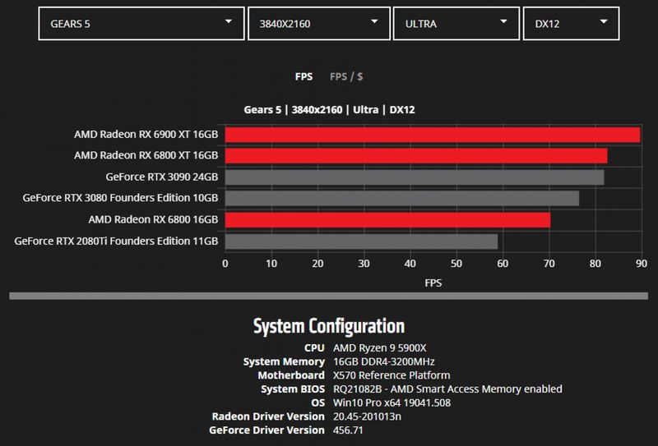Click the 90 value on the FPS axis
This screenshot has height=446, width=658.
(642, 264)
